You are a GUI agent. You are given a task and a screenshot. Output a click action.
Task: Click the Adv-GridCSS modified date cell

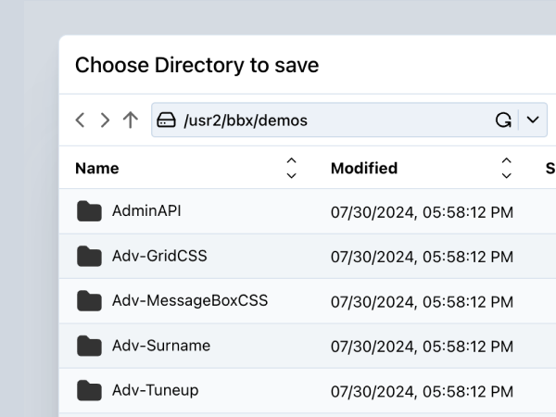click(422, 257)
